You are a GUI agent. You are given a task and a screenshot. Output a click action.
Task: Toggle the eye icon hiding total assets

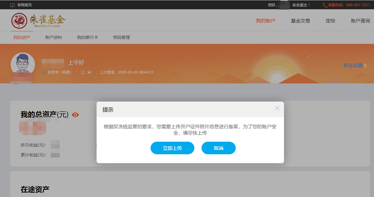point(75,115)
